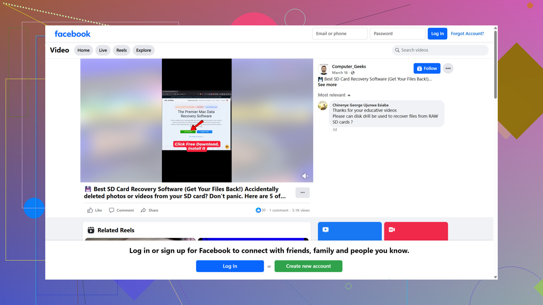Click the page vertical scrollbar
This screenshot has height=305, width=543.
[x=495, y=65]
